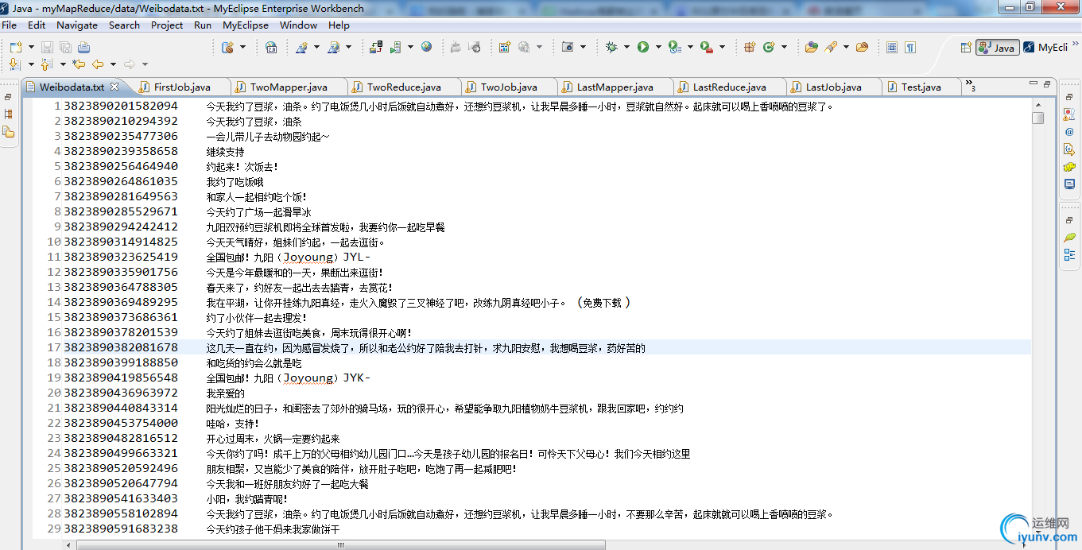Click the run server toolbar icon
This screenshot has width=1082, height=550.
[396, 48]
